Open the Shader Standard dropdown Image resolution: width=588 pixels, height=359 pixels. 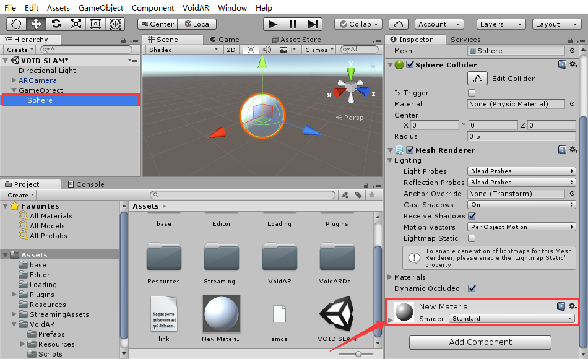click(511, 319)
